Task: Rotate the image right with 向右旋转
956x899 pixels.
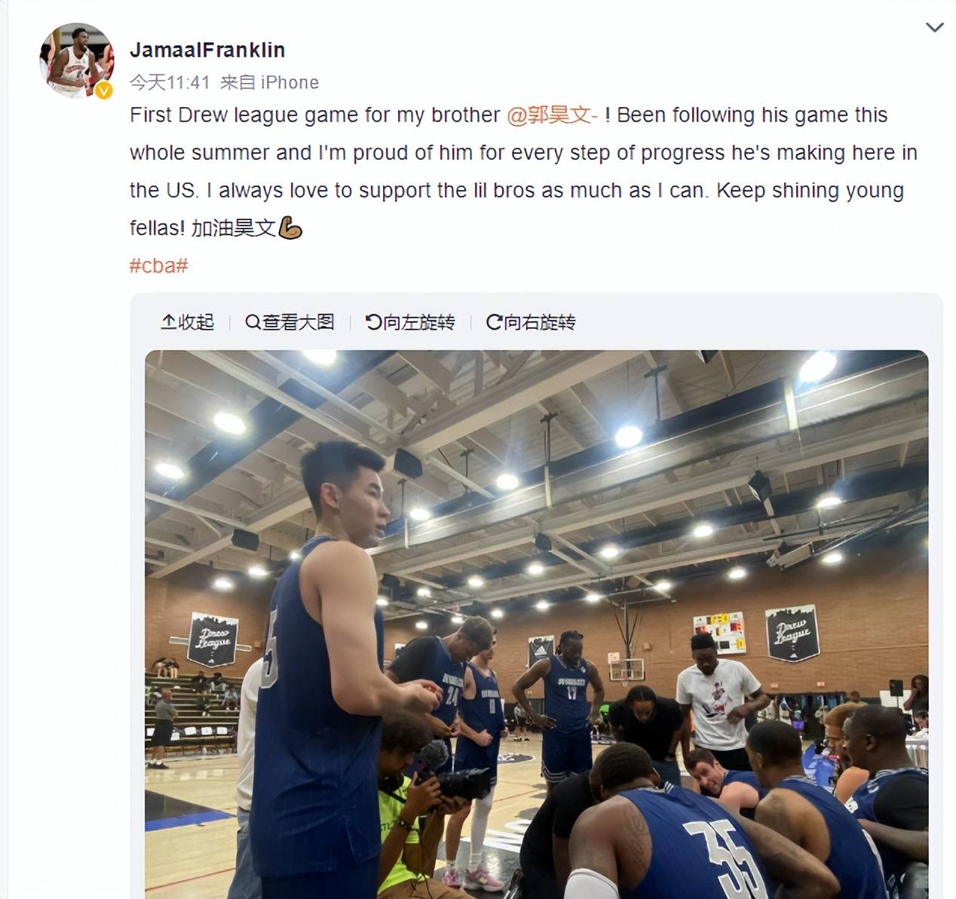Action: [x=531, y=322]
